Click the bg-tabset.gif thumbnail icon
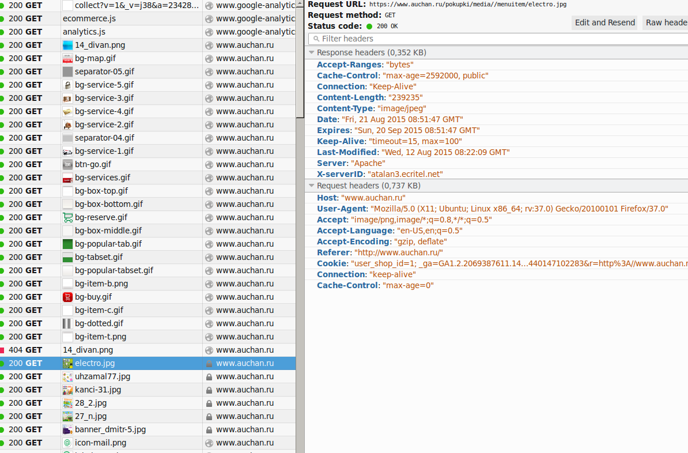Viewport: 688px width, 453px height. pyautogui.click(x=67, y=257)
